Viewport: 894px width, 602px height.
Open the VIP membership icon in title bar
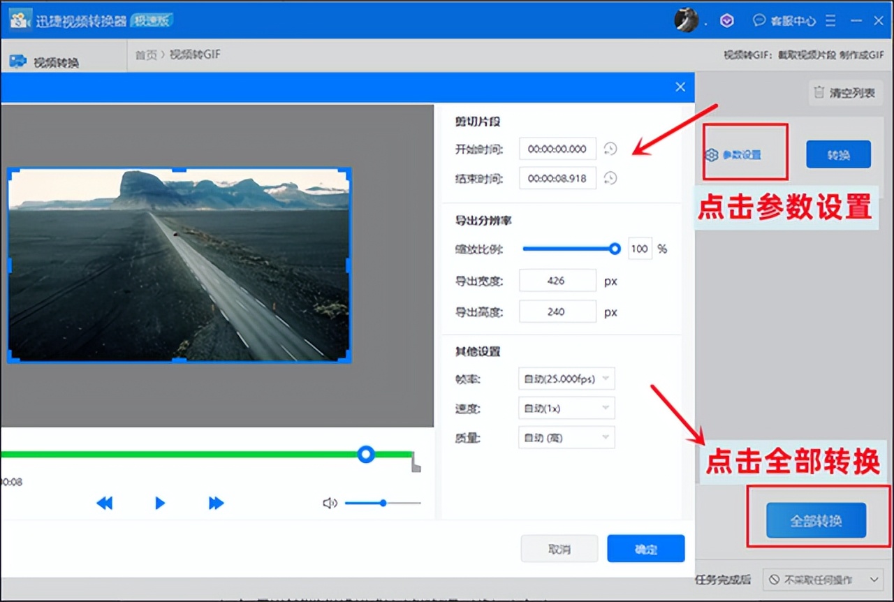(726, 20)
